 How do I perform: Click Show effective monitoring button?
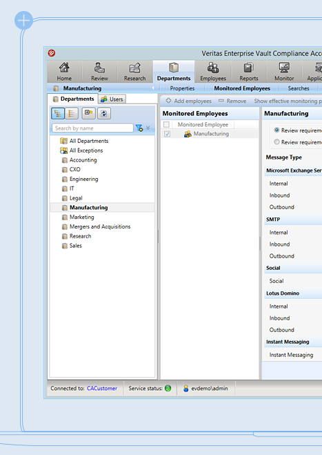pos(288,101)
